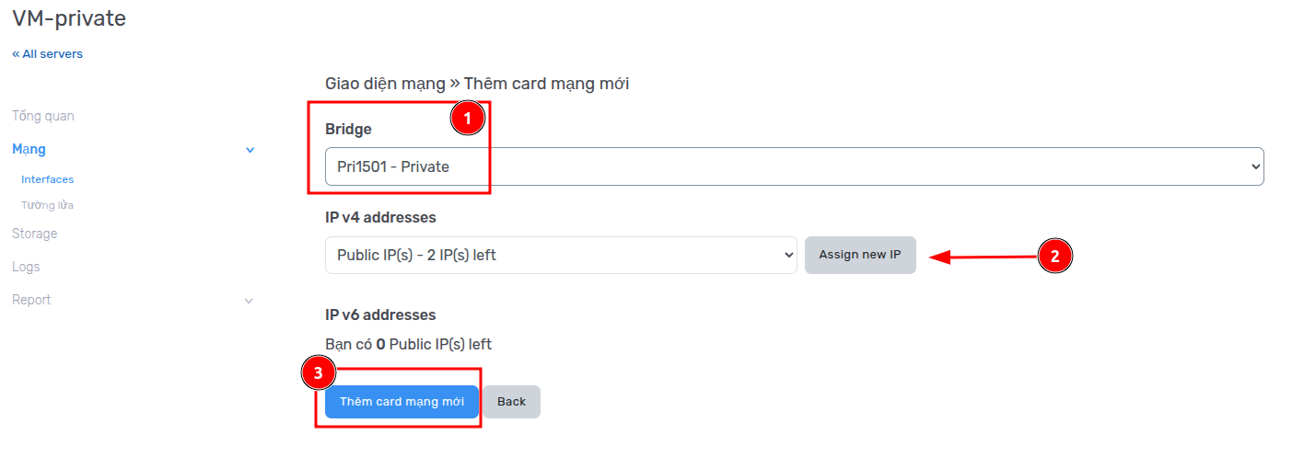Click the Giao diện mạng breadcrumb
The height and width of the screenshot is (469, 1304).
click(385, 84)
